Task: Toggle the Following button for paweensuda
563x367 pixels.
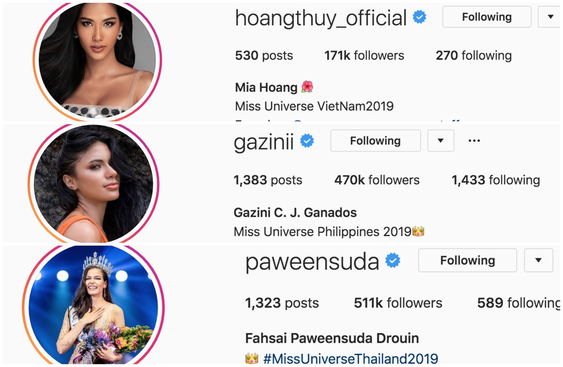Action: [x=468, y=260]
